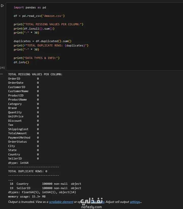Click the 'TOTAL DUPLICATE ROWS: 0' output line
Viewport: 183px width, 209px height.
(x=27, y=171)
